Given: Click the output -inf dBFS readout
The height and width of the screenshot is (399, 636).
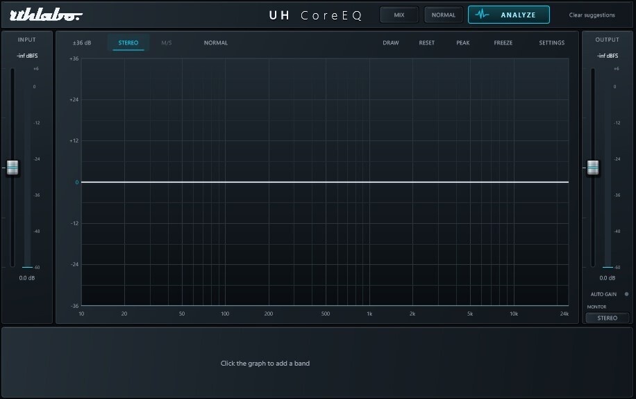Looking at the screenshot, I should (x=608, y=56).
